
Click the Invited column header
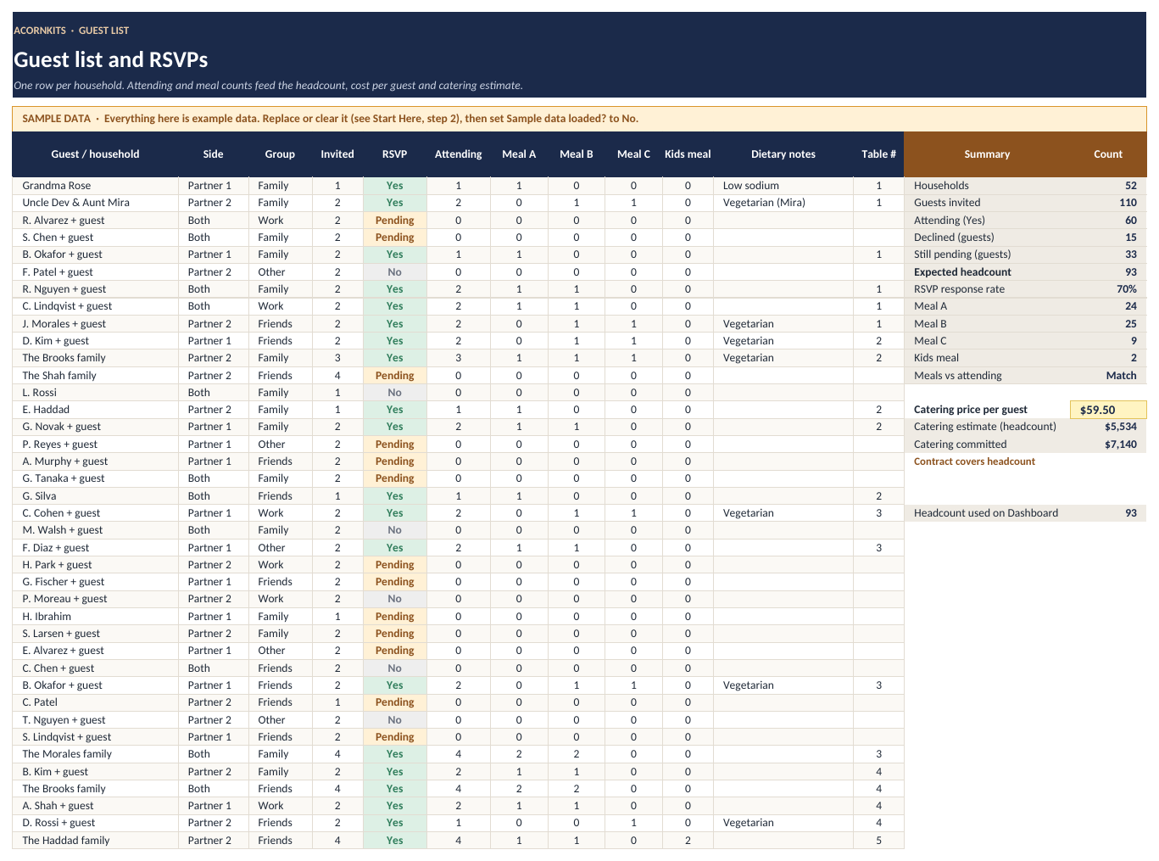click(x=337, y=154)
